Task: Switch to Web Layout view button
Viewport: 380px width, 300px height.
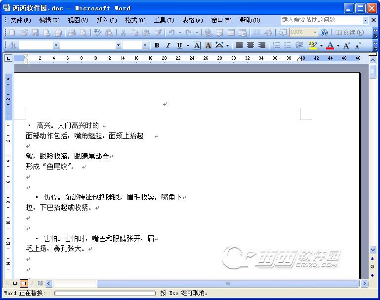Action: (x=15, y=283)
